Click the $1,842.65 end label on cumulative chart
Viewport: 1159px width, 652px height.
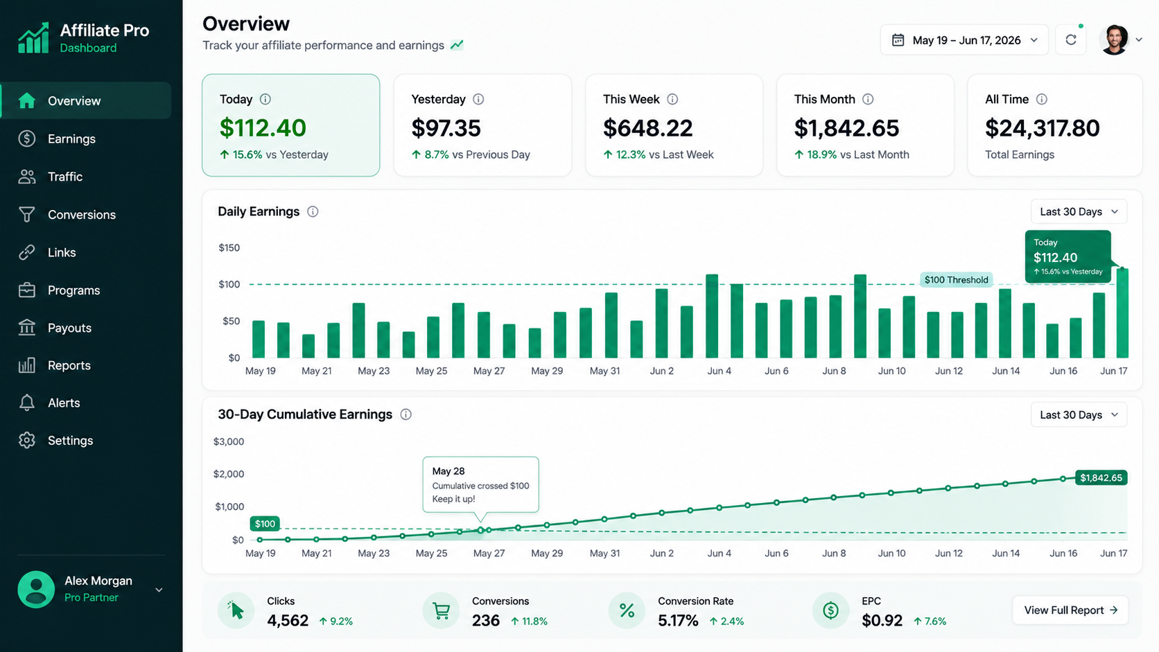tap(1101, 477)
